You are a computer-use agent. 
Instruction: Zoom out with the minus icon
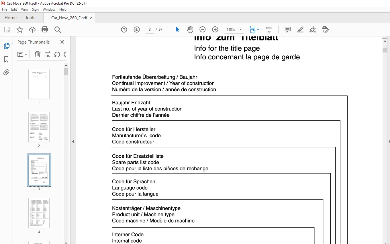pyautogui.click(x=203, y=30)
